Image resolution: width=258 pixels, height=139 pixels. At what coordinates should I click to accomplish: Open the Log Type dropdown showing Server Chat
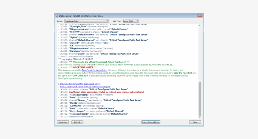coord(131,21)
